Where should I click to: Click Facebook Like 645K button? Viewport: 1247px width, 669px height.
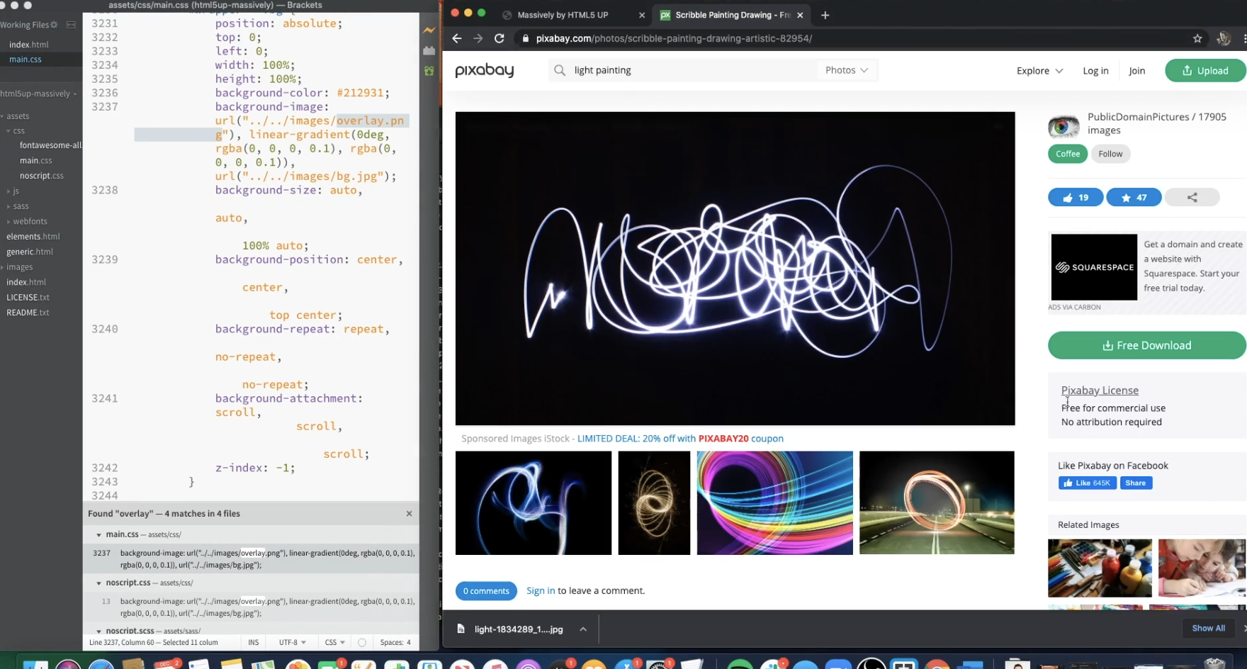(x=1087, y=483)
